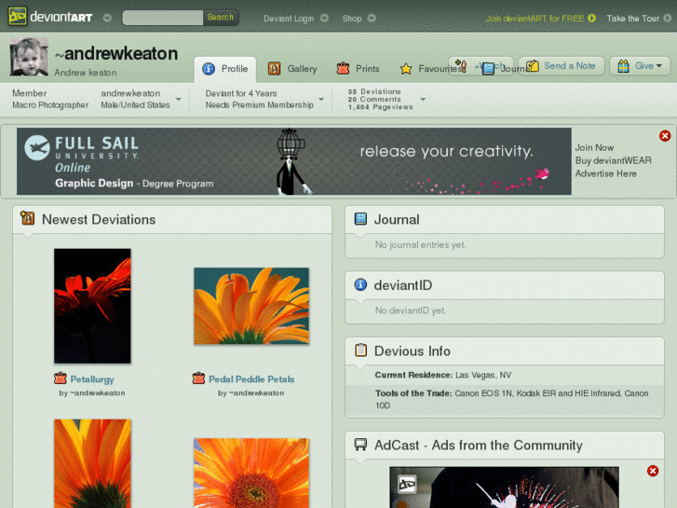Expand the Male/United States info arrow
Viewport: 677px width, 508px height.
[178, 100]
